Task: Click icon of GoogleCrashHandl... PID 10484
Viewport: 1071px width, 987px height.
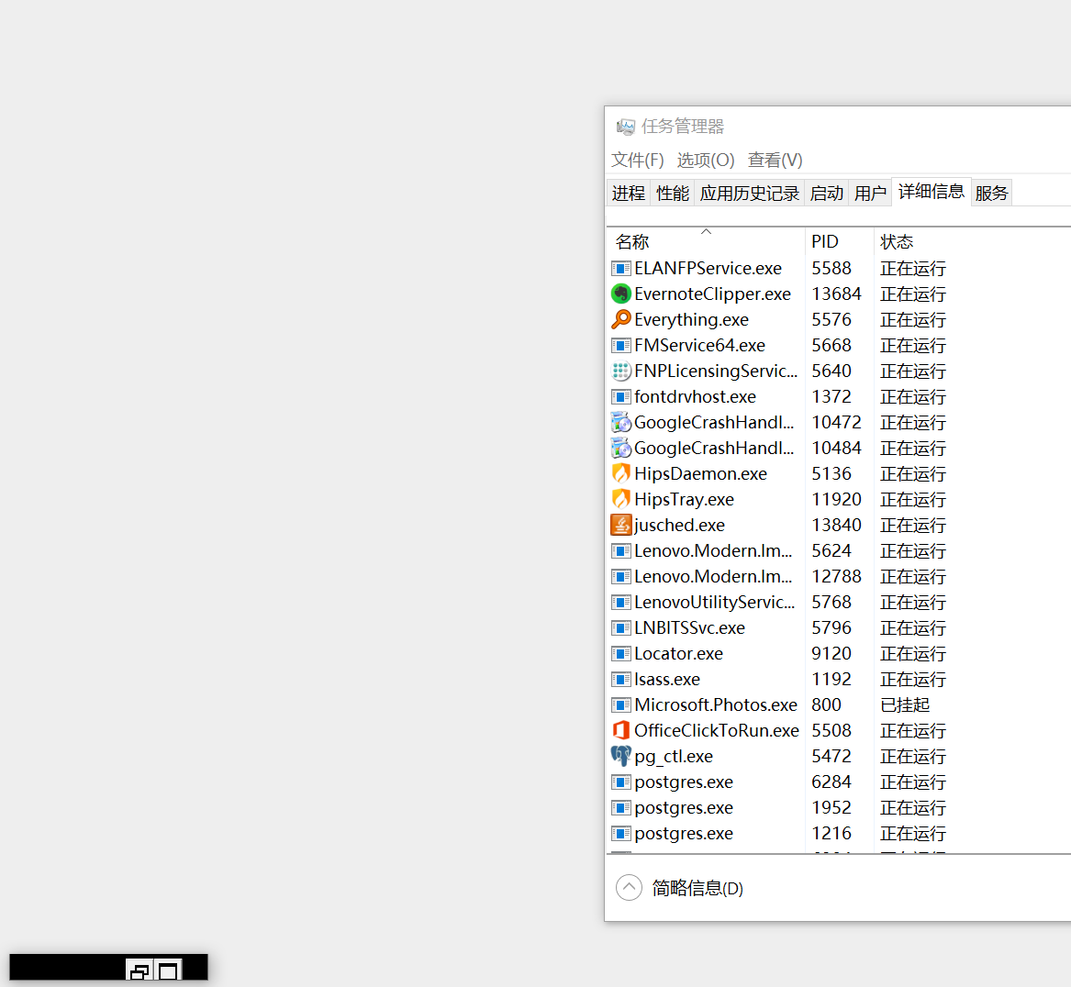Action: [621, 449]
